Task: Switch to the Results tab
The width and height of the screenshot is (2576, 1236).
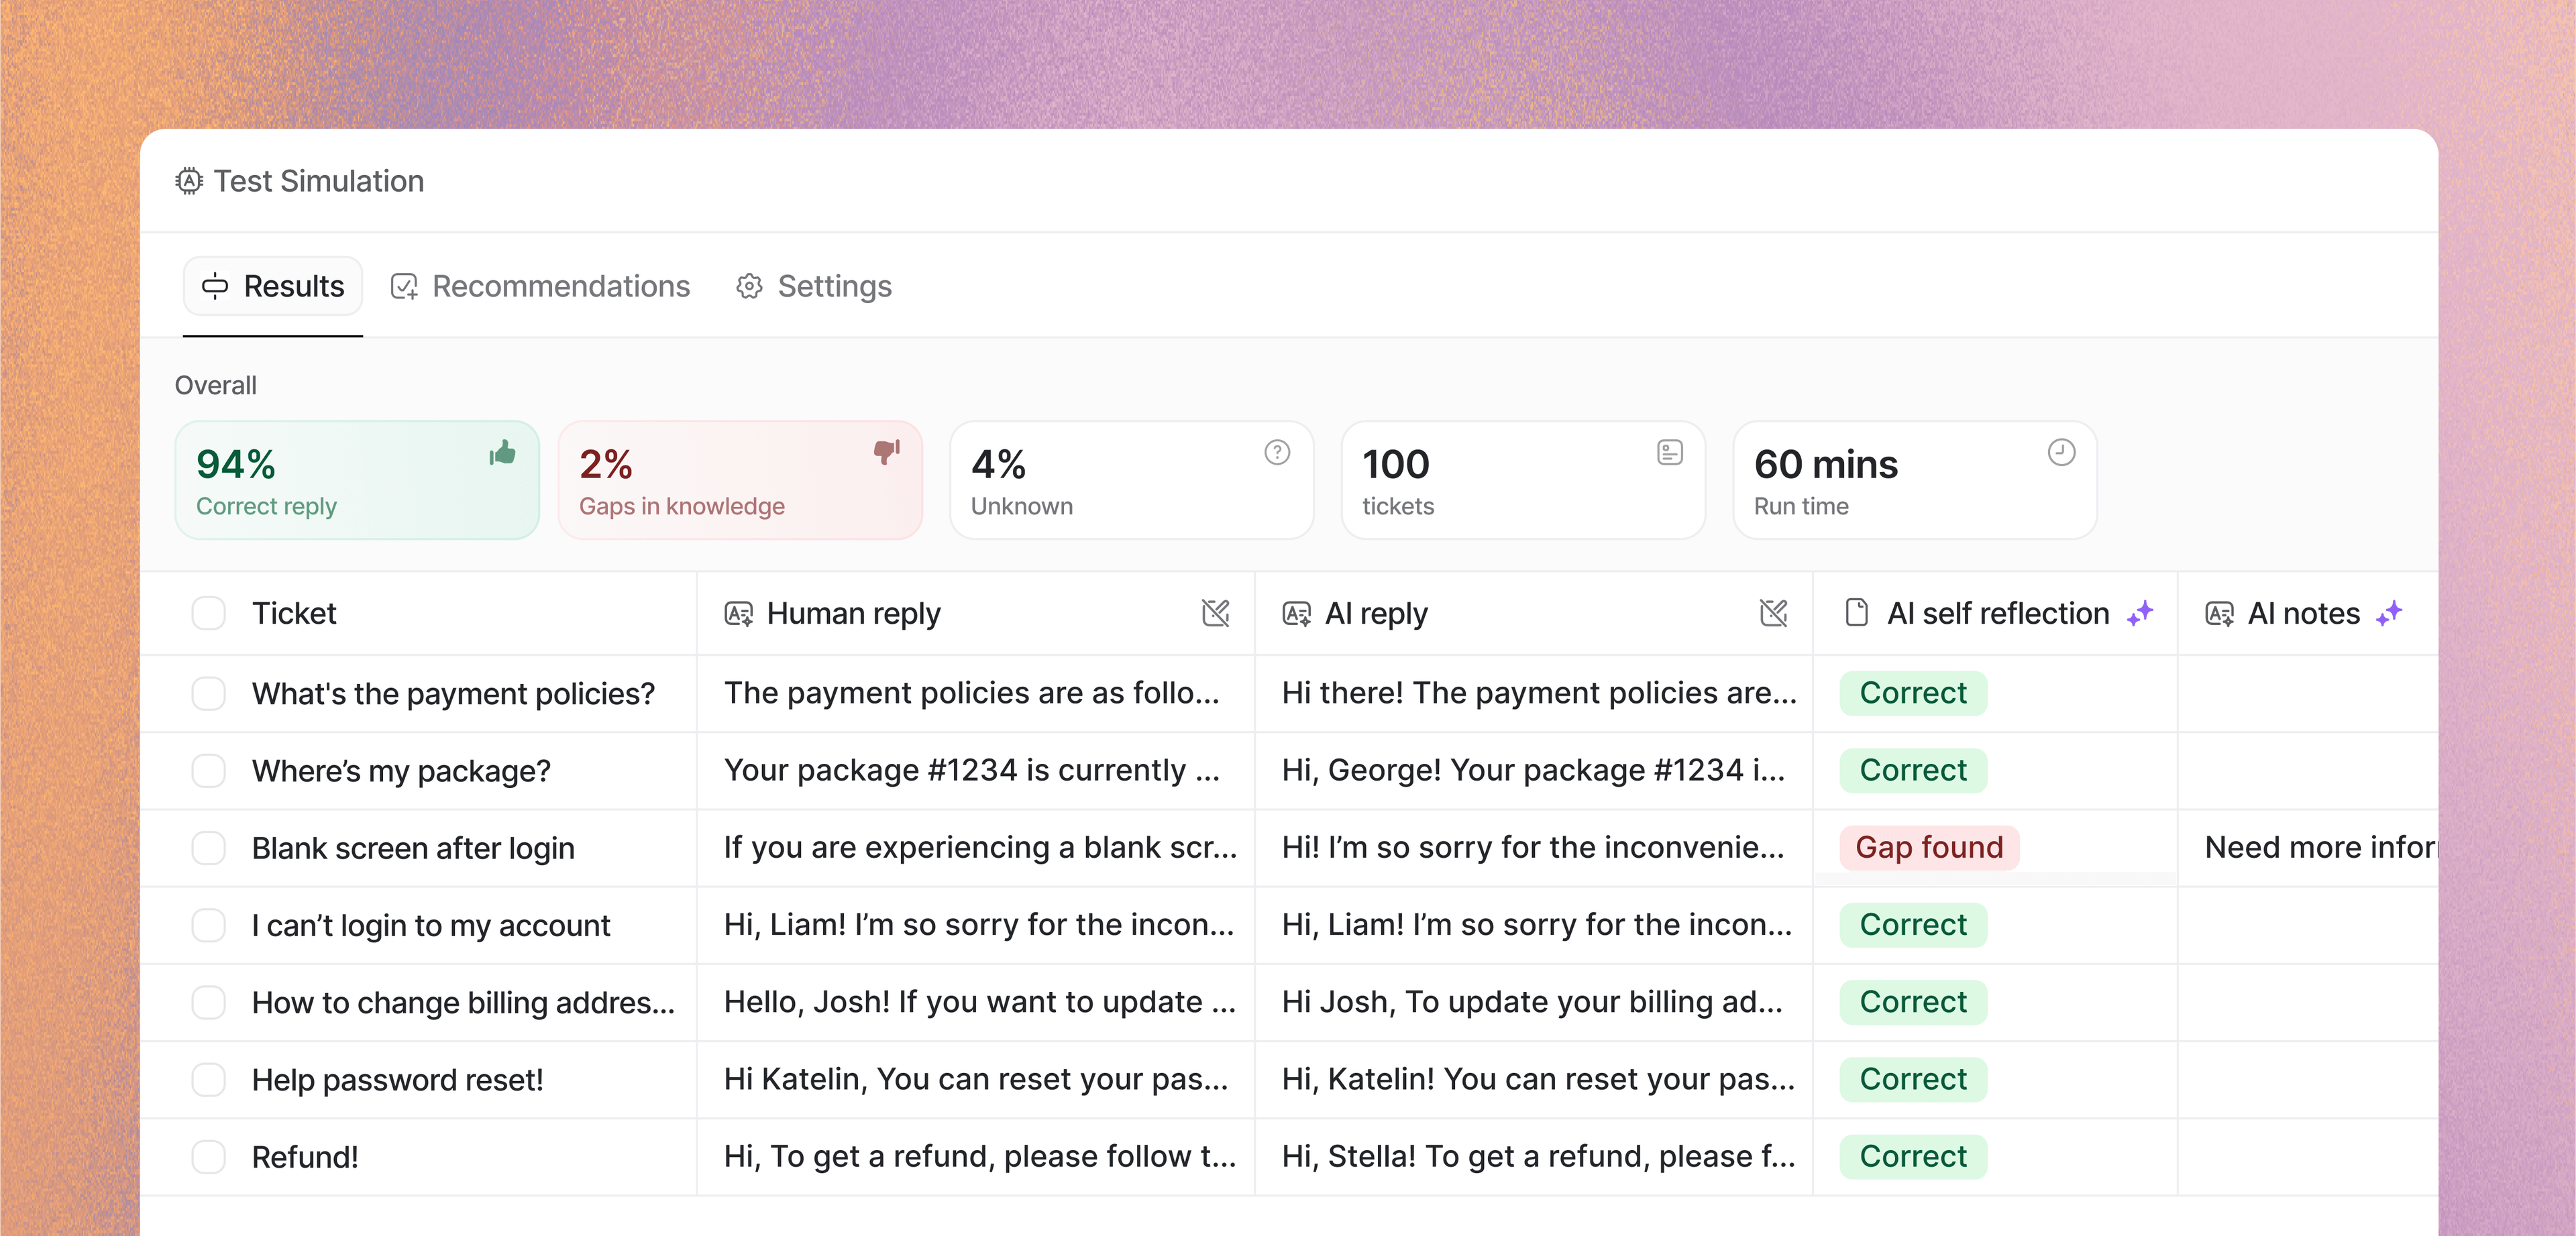Action: coord(272,287)
